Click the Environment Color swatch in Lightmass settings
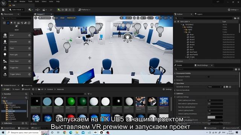Image resolution: width=241 pixels, height=135 pixels. (x=215, y=117)
